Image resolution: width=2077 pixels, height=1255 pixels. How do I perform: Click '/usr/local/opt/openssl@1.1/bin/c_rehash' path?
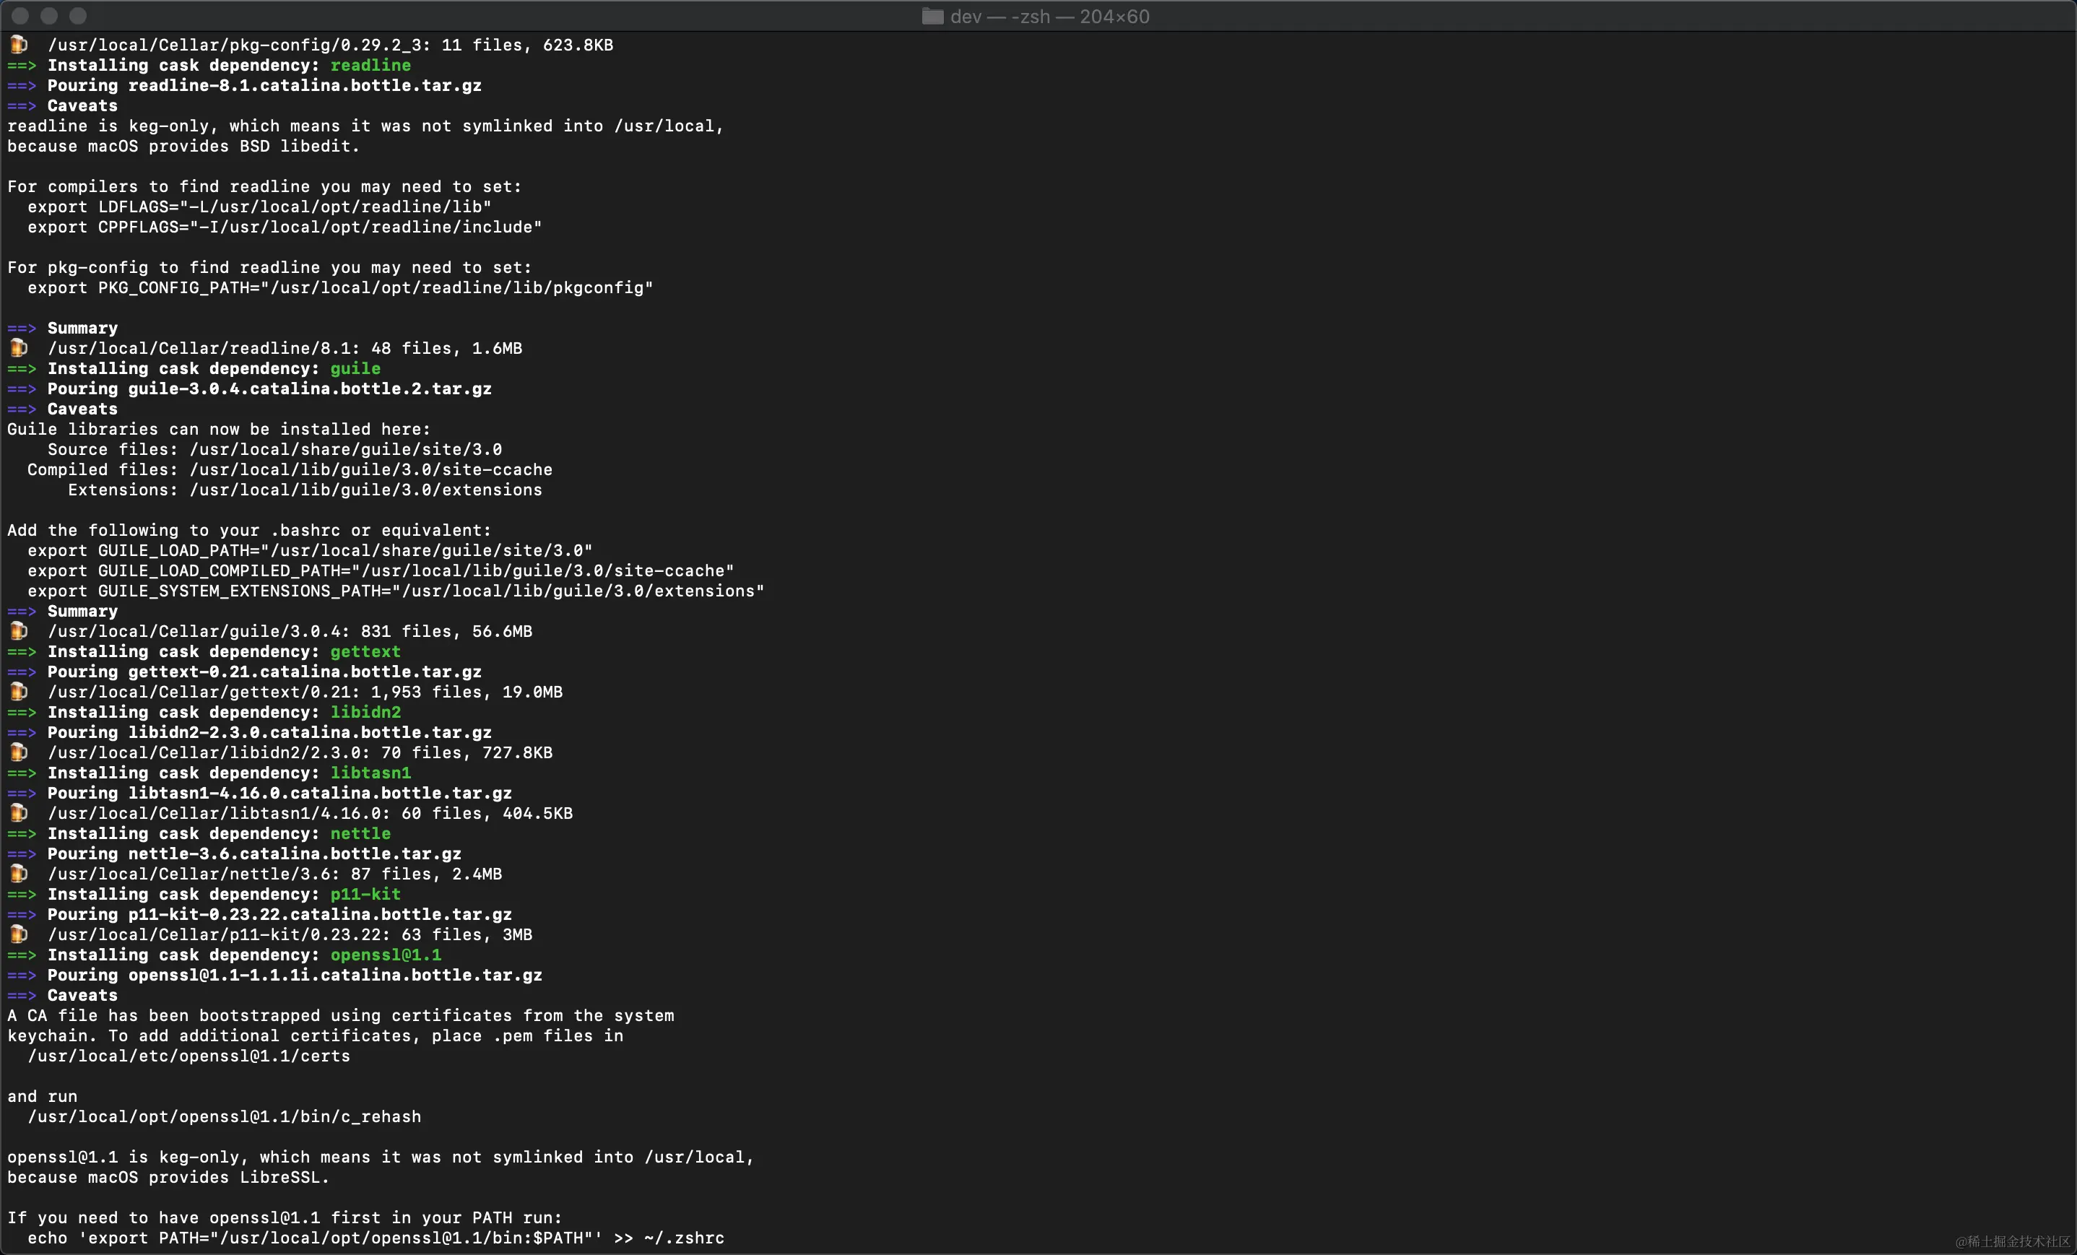pos(224,1117)
